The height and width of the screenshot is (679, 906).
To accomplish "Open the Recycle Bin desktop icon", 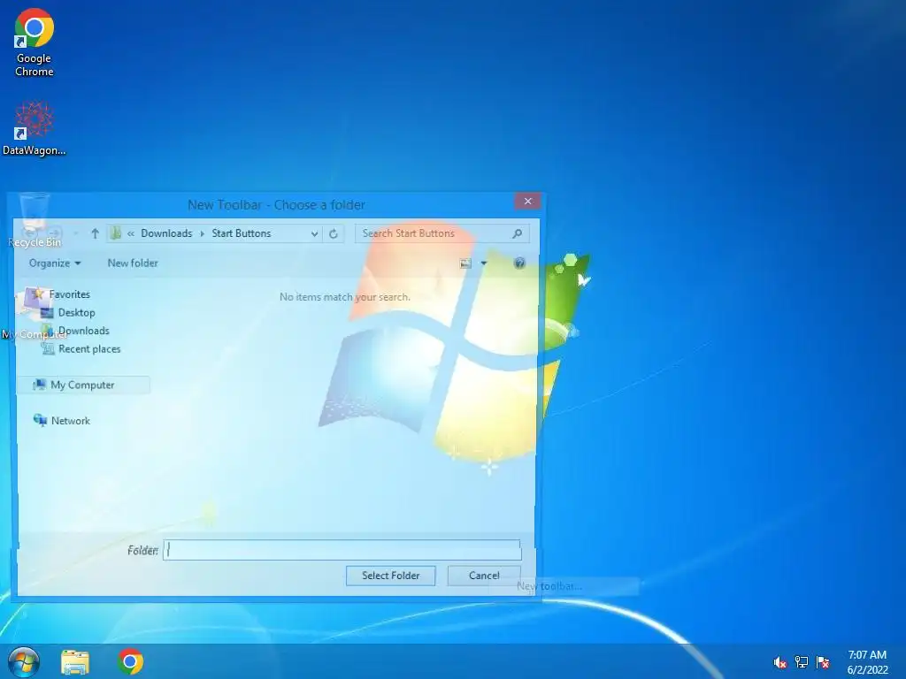I will [35, 222].
